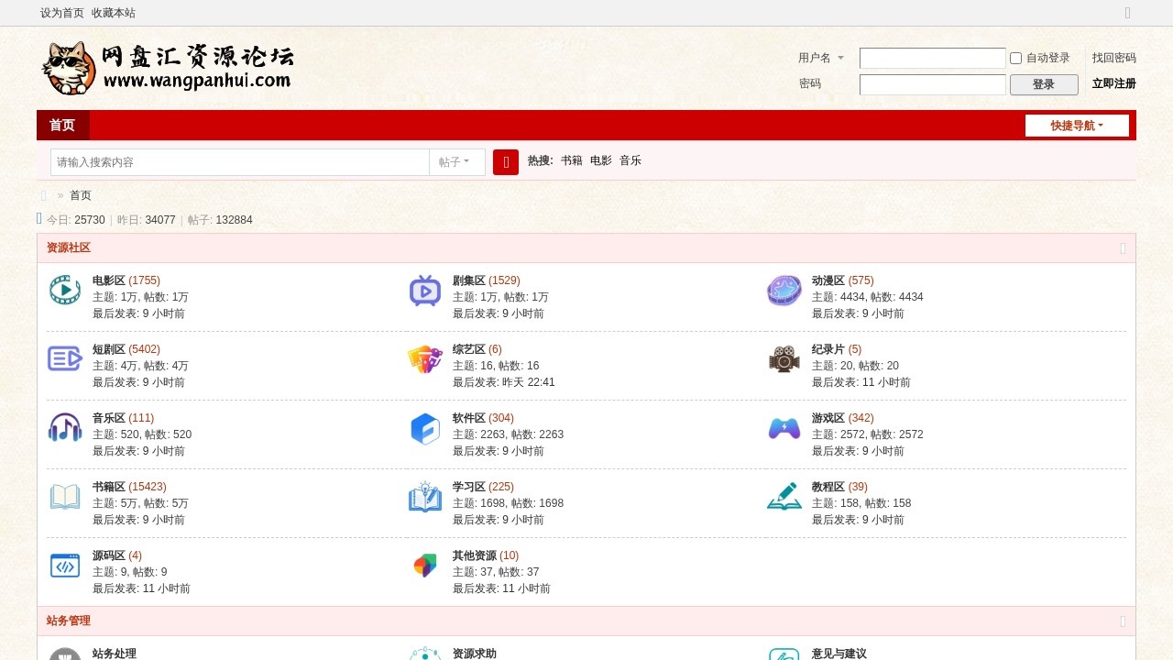Viewport: 1173px width, 660px height.
Task: Open the 剧集区 TV series icon
Action: (425, 291)
